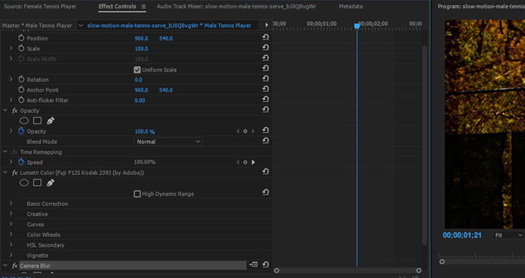
Task: Toggle the Opacity fx effect icon
Action: 15,111
